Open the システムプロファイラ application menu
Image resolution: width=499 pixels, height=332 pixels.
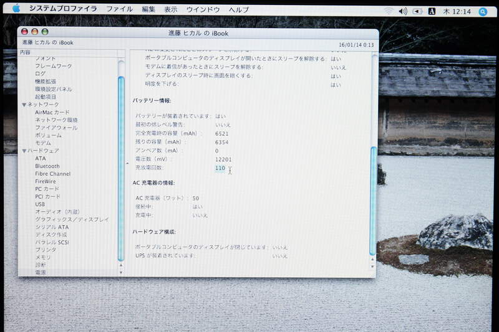coord(63,9)
